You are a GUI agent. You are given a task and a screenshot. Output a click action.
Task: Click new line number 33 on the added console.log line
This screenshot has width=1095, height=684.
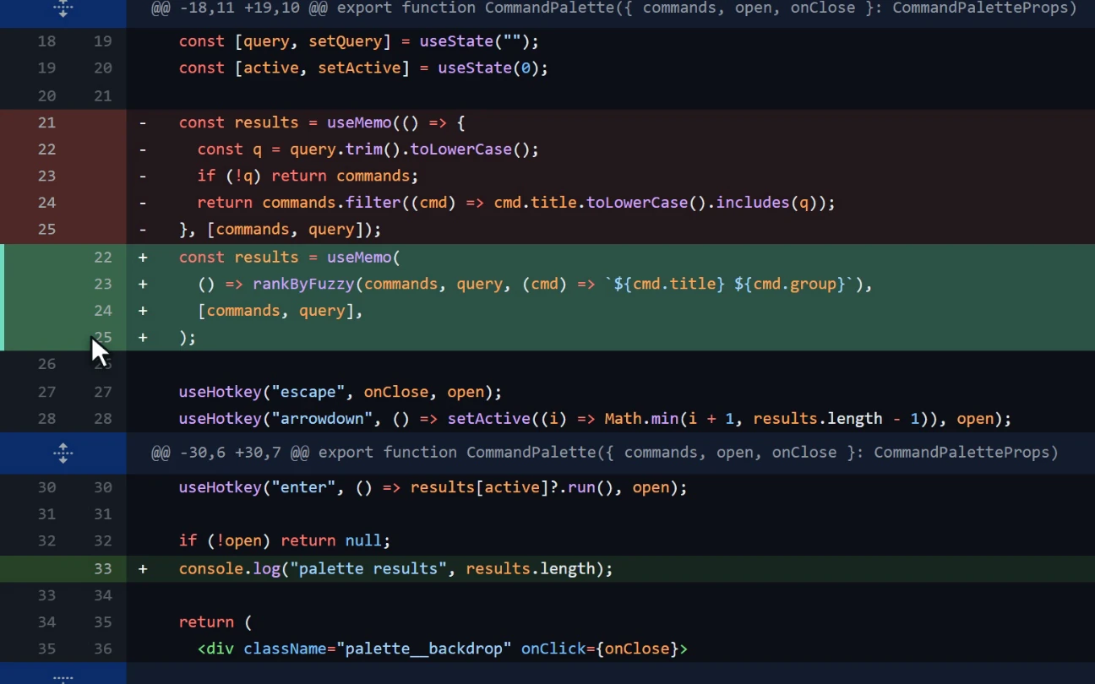(x=103, y=569)
